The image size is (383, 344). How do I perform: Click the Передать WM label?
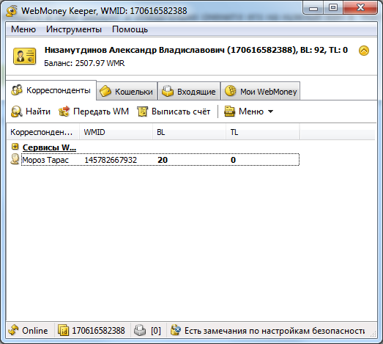coord(101,111)
